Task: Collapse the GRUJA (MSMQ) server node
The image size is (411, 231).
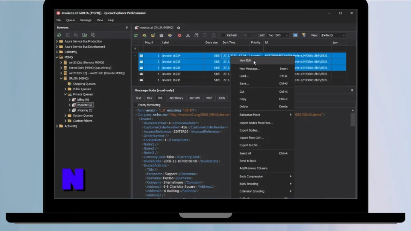Action: click(61, 78)
